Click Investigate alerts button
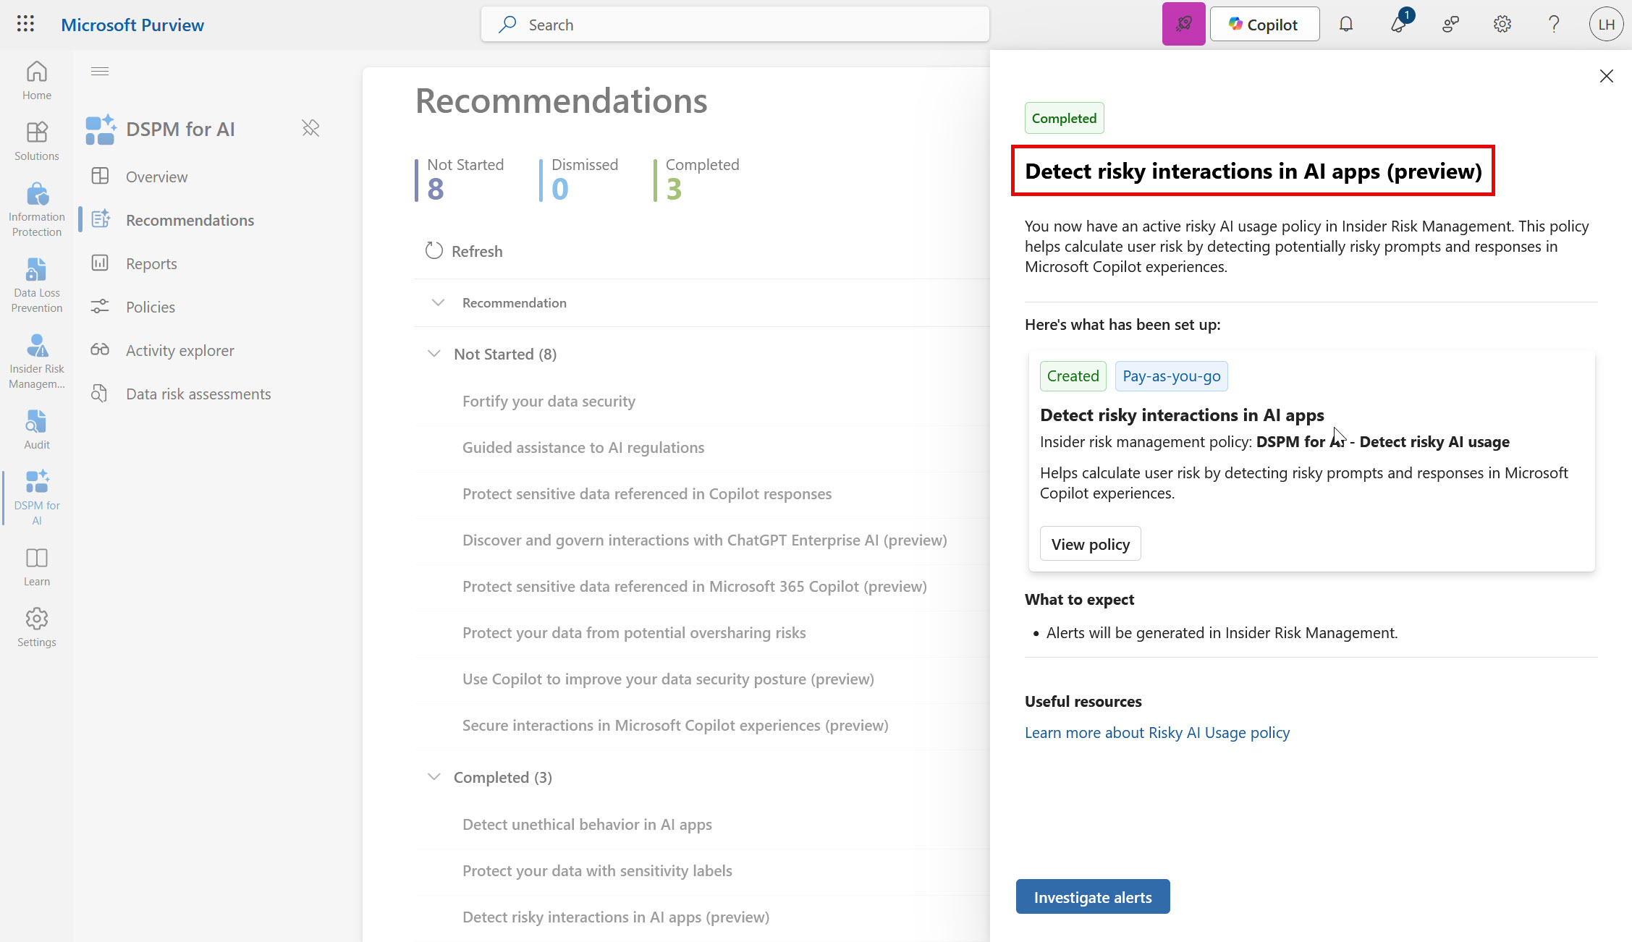The width and height of the screenshot is (1632, 942). 1093,896
